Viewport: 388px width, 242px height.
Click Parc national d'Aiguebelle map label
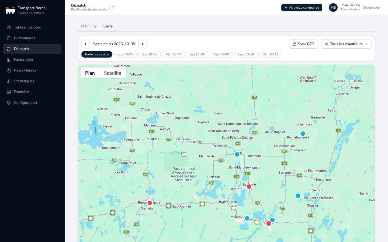pos(184,174)
